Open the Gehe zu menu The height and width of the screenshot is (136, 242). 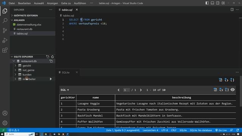pyautogui.click(x=66, y=3)
